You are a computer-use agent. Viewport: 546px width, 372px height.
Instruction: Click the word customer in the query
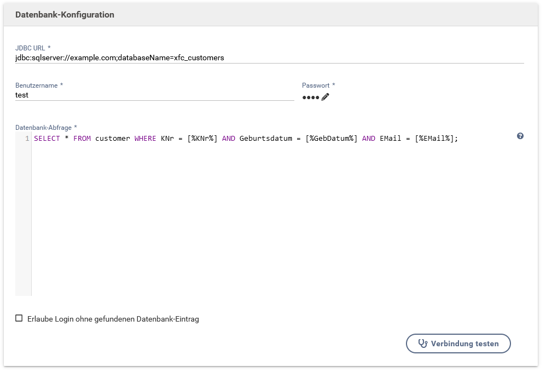click(113, 139)
